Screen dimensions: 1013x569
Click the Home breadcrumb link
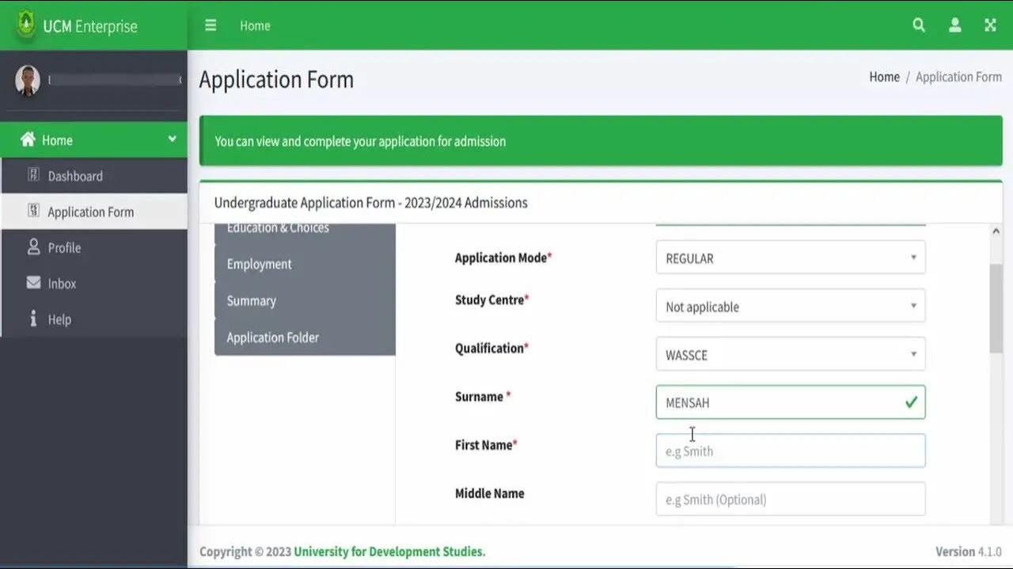(x=884, y=77)
